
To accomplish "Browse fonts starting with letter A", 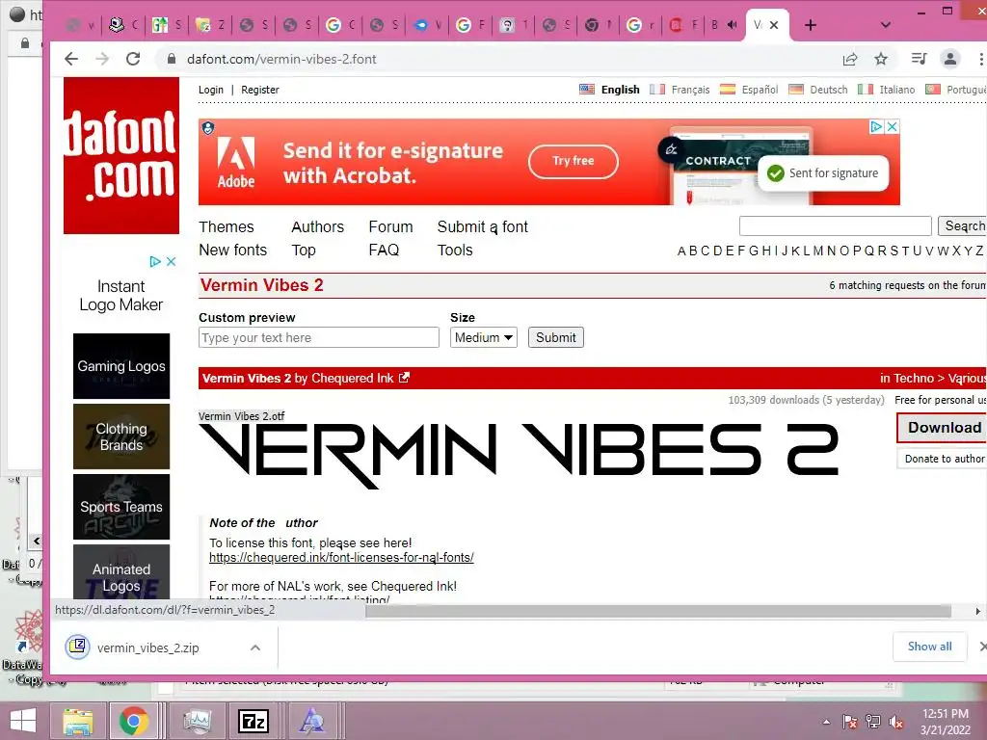I will (681, 251).
